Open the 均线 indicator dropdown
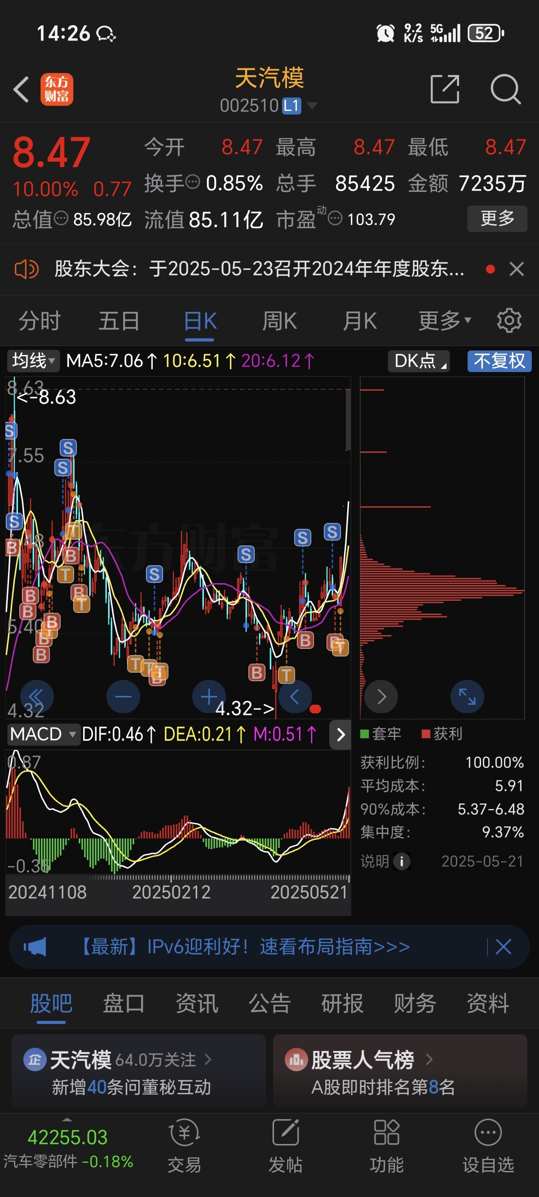Screen dimensions: 539x1197 point(33,361)
